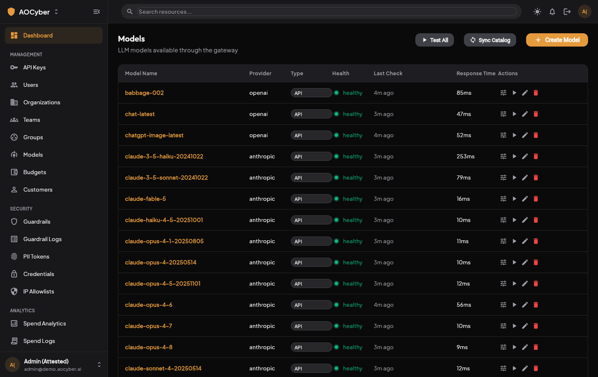Viewport: 598px width, 377px height.
Task: Edit the claude-opus-4-6 model
Action: (x=525, y=305)
